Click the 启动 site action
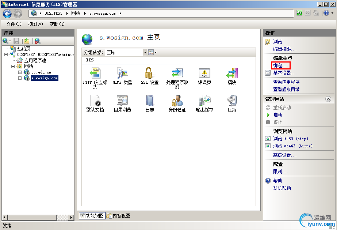Image resolution: width=337 pixels, height=230 pixels. [277, 115]
